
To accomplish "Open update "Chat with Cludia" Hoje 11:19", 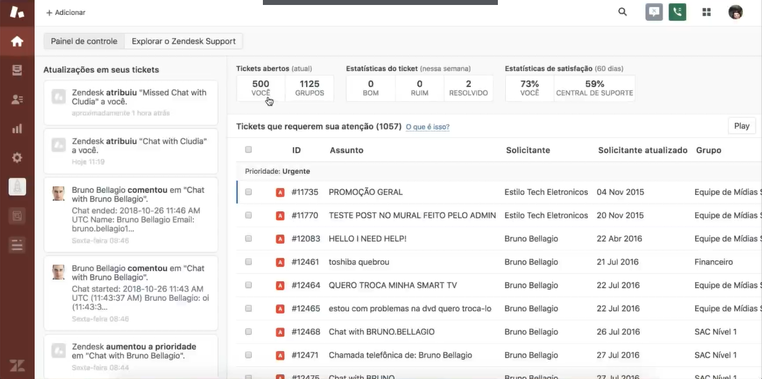I will point(131,151).
